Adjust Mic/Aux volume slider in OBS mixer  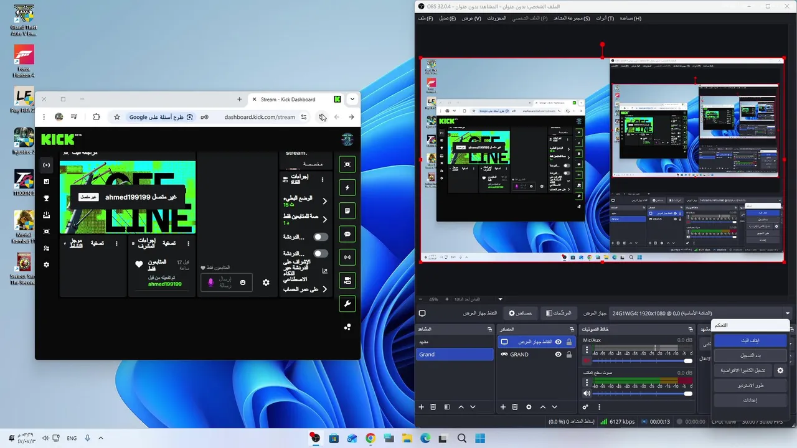643,361
